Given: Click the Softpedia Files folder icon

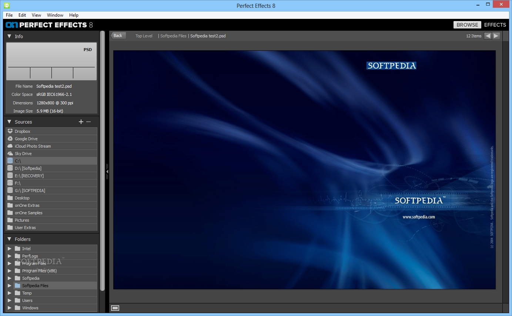Looking at the screenshot, I should pos(17,286).
